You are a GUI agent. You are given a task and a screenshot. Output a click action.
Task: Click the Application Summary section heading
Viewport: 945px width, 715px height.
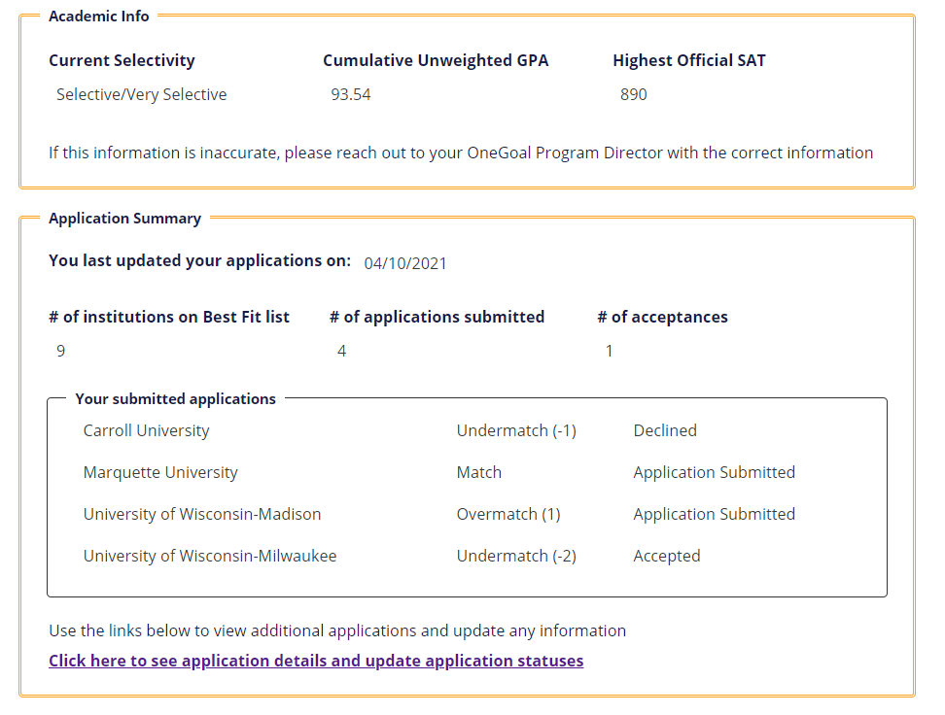[x=124, y=218]
